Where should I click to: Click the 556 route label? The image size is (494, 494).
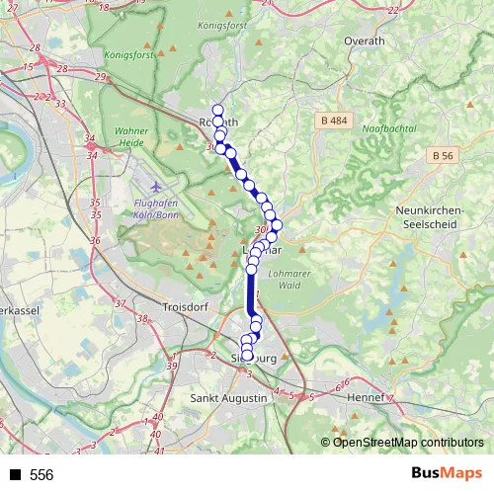click(41, 475)
